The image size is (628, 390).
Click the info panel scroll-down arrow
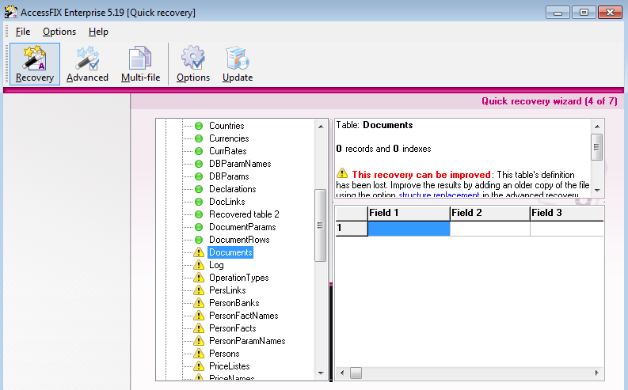(x=597, y=191)
